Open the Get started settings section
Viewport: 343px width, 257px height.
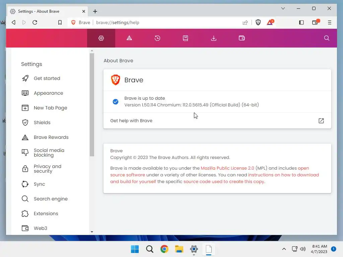(47, 78)
